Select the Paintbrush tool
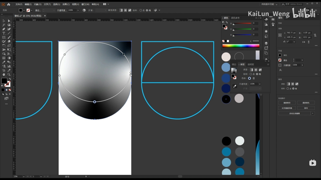 [x=9, y=37]
